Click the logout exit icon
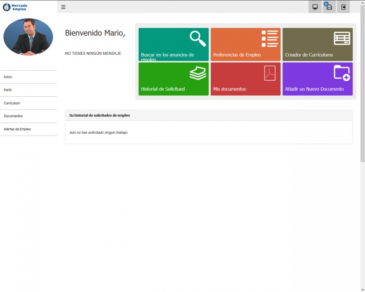 click(344, 7)
